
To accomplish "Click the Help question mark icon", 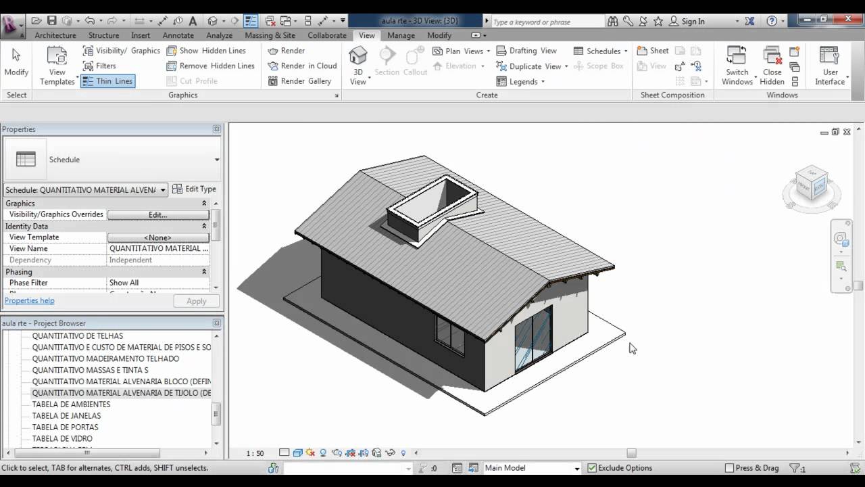I will tap(772, 21).
